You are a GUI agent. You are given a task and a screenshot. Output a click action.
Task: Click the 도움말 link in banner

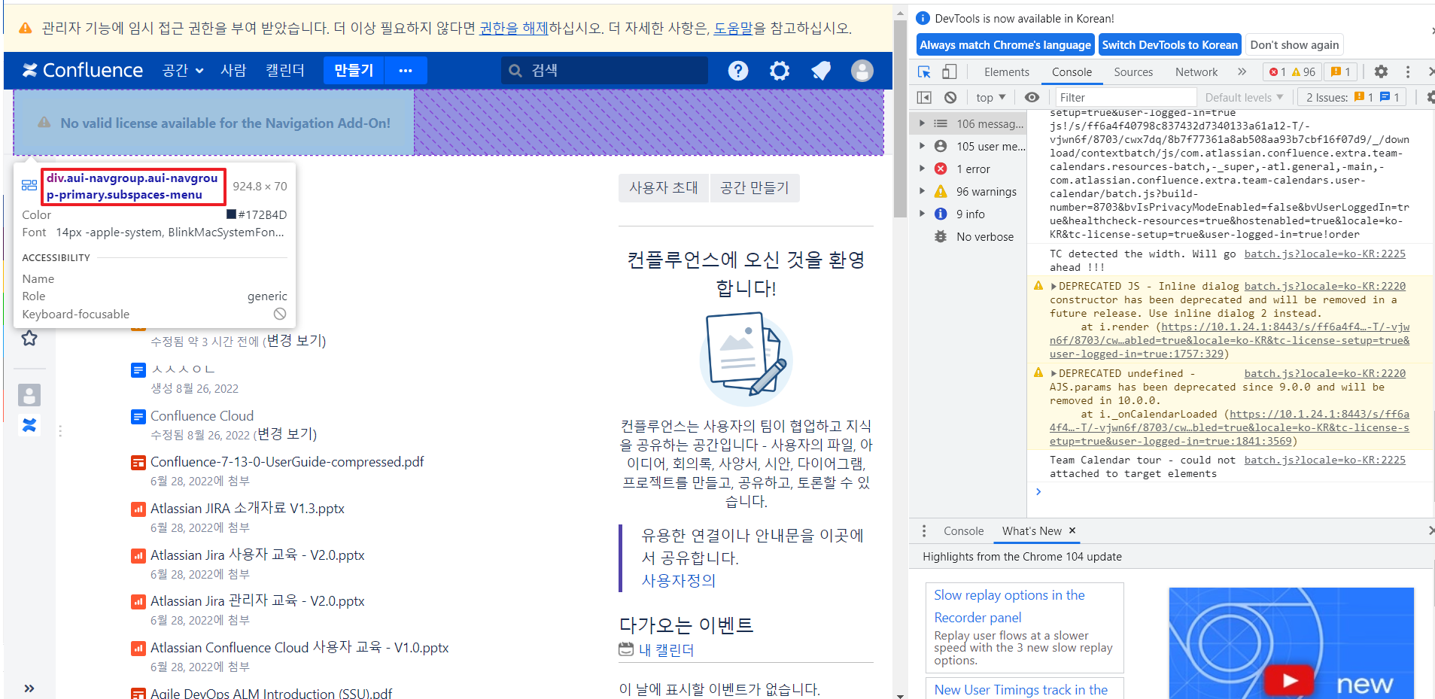(733, 28)
